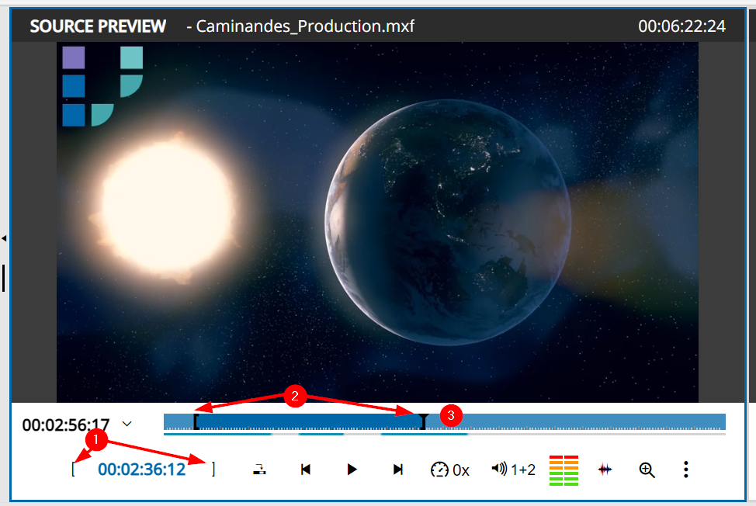Click the insert-to-timeline icon

tap(260, 470)
